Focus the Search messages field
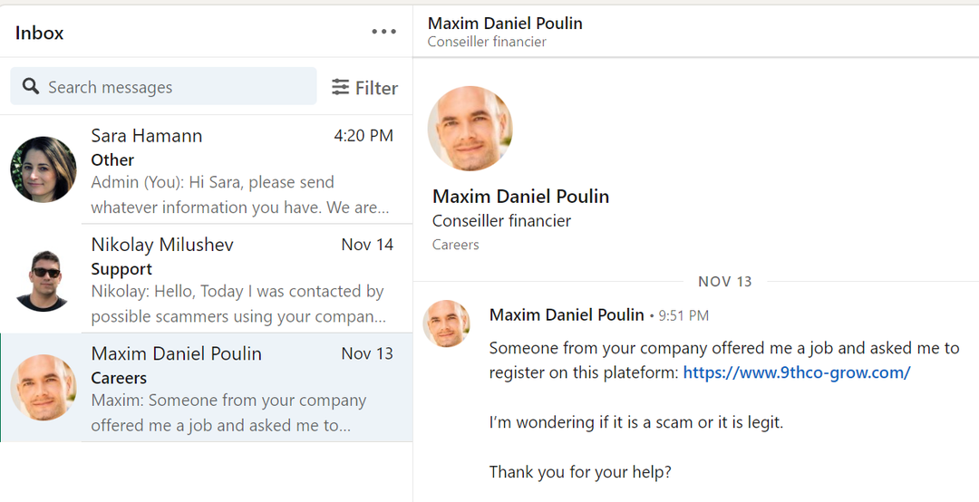Image resolution: width=979 pixels, height=502 pixels. [x=163, y=86]
